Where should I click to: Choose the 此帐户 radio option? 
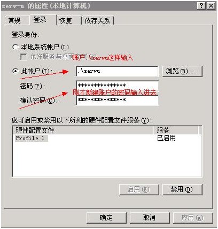15,71
